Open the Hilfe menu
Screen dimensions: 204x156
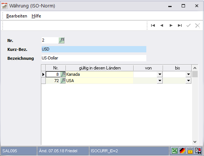tap(36, 16)
